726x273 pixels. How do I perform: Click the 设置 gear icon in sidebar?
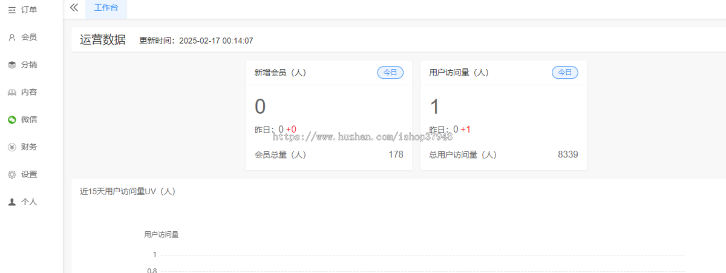point(11,174)
